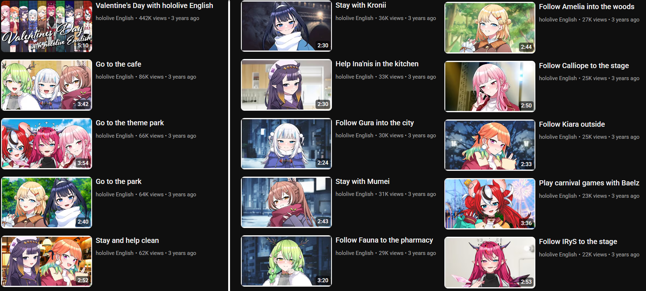Image resolution: width=646 pixels, height=291 pixels.
Task: Open the Stay with Mumei video title
Action: [x=362, y=181]
